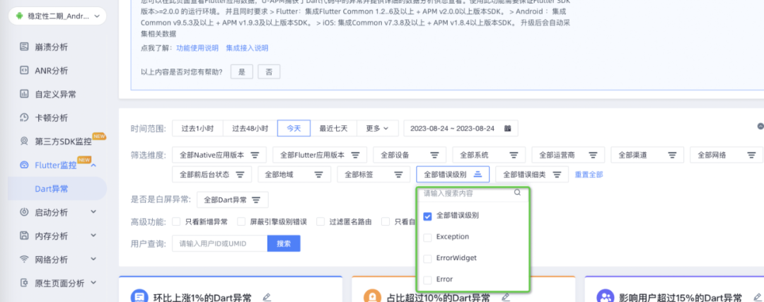
Task: Open the 全部网络 filter
Action: tap(727, 155)
